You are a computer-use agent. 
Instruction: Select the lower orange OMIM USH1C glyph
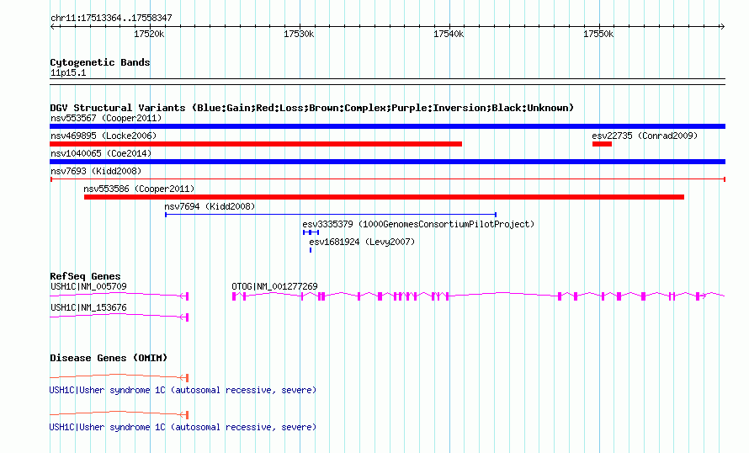(120, 413)
